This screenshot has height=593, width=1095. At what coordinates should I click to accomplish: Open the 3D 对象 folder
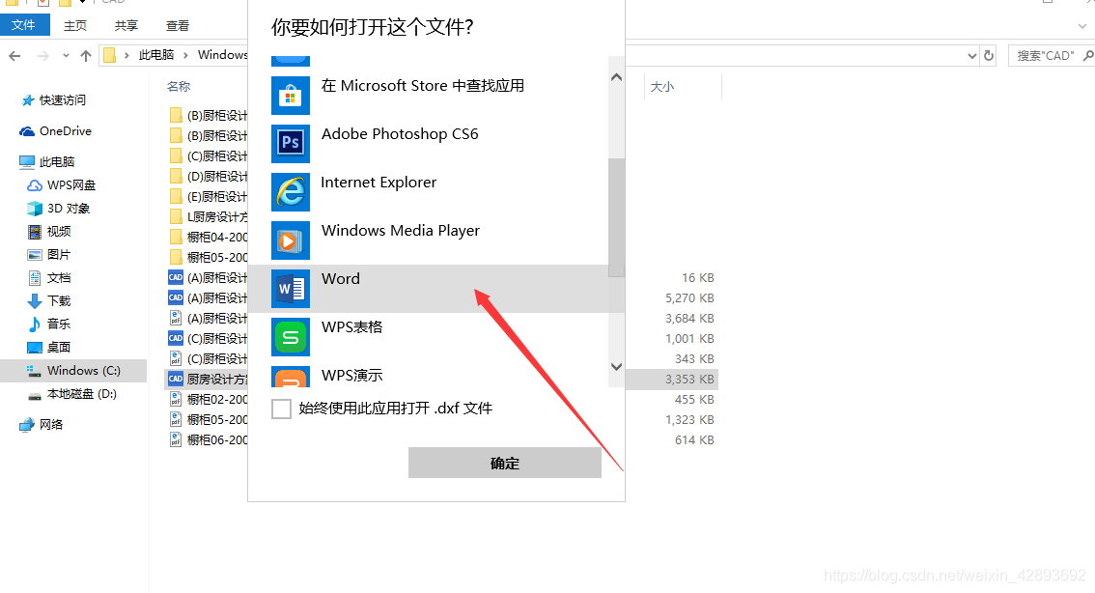coord(59,209)
